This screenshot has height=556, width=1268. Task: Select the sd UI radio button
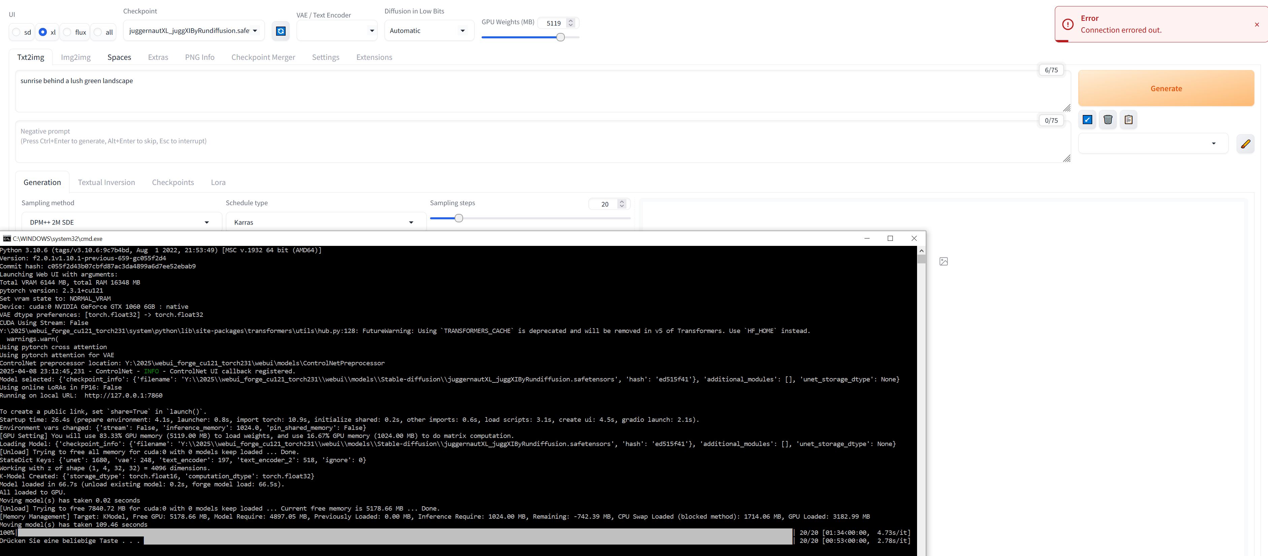point(17,32)
